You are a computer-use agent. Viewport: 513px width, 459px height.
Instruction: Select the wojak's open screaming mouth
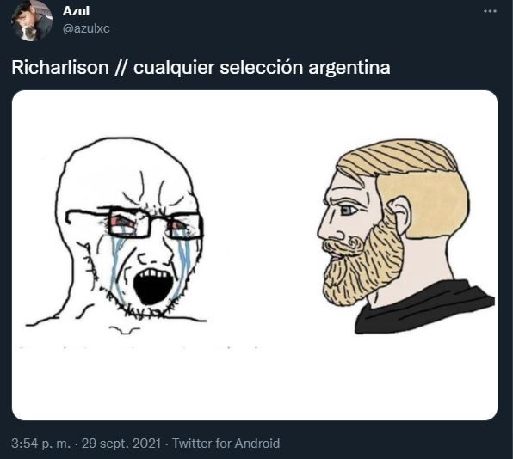click(154, 286)
